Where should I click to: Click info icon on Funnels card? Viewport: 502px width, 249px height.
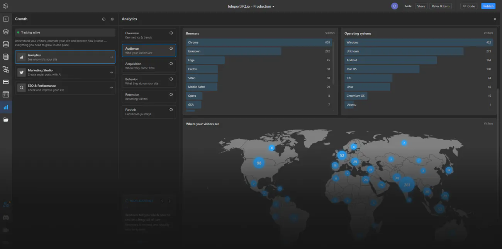pos(171,109)
